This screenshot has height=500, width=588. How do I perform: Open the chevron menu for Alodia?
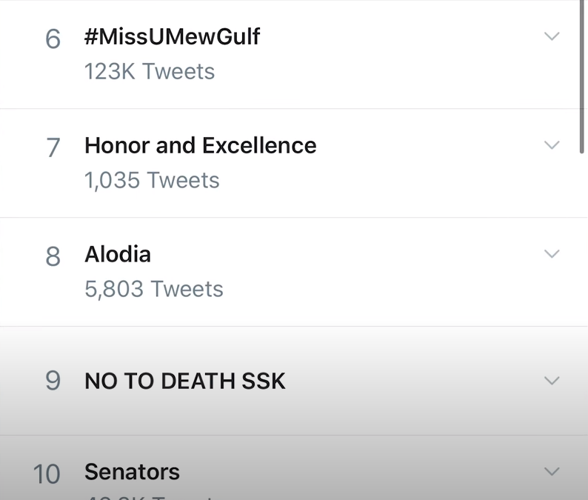pos(552,253)
